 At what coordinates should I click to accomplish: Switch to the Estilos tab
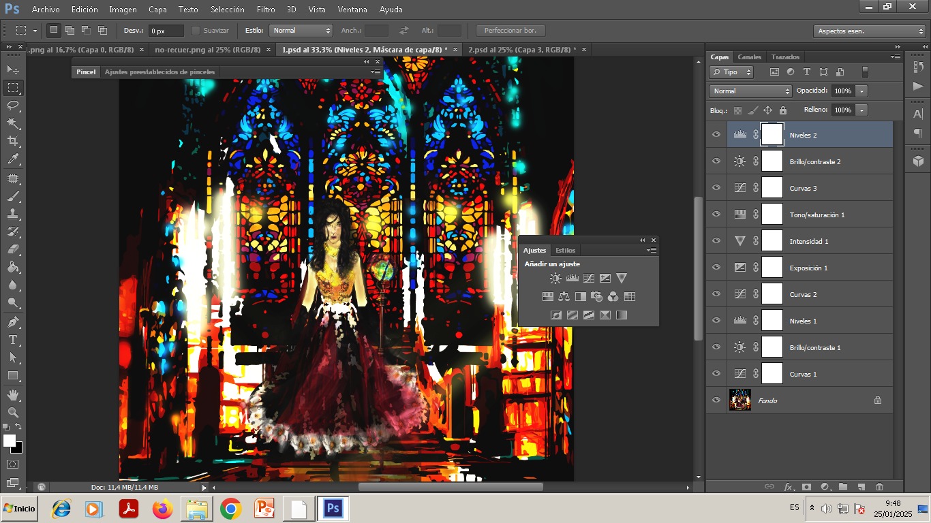(565, 250)
